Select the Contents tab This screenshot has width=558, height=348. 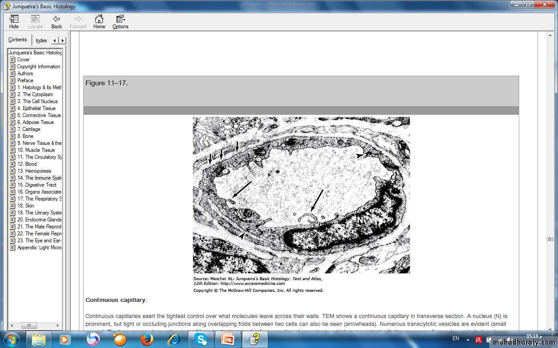(17, 40)
